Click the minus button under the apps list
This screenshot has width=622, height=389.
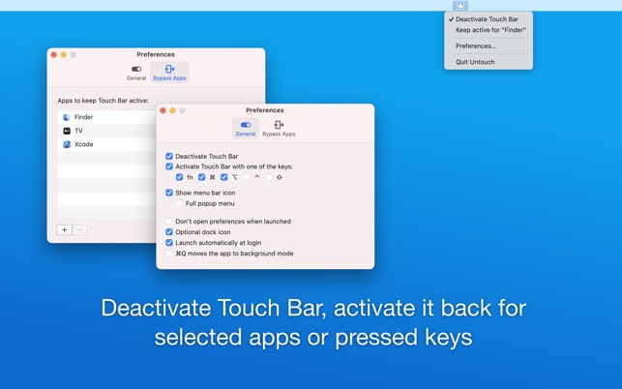[80, 230]
